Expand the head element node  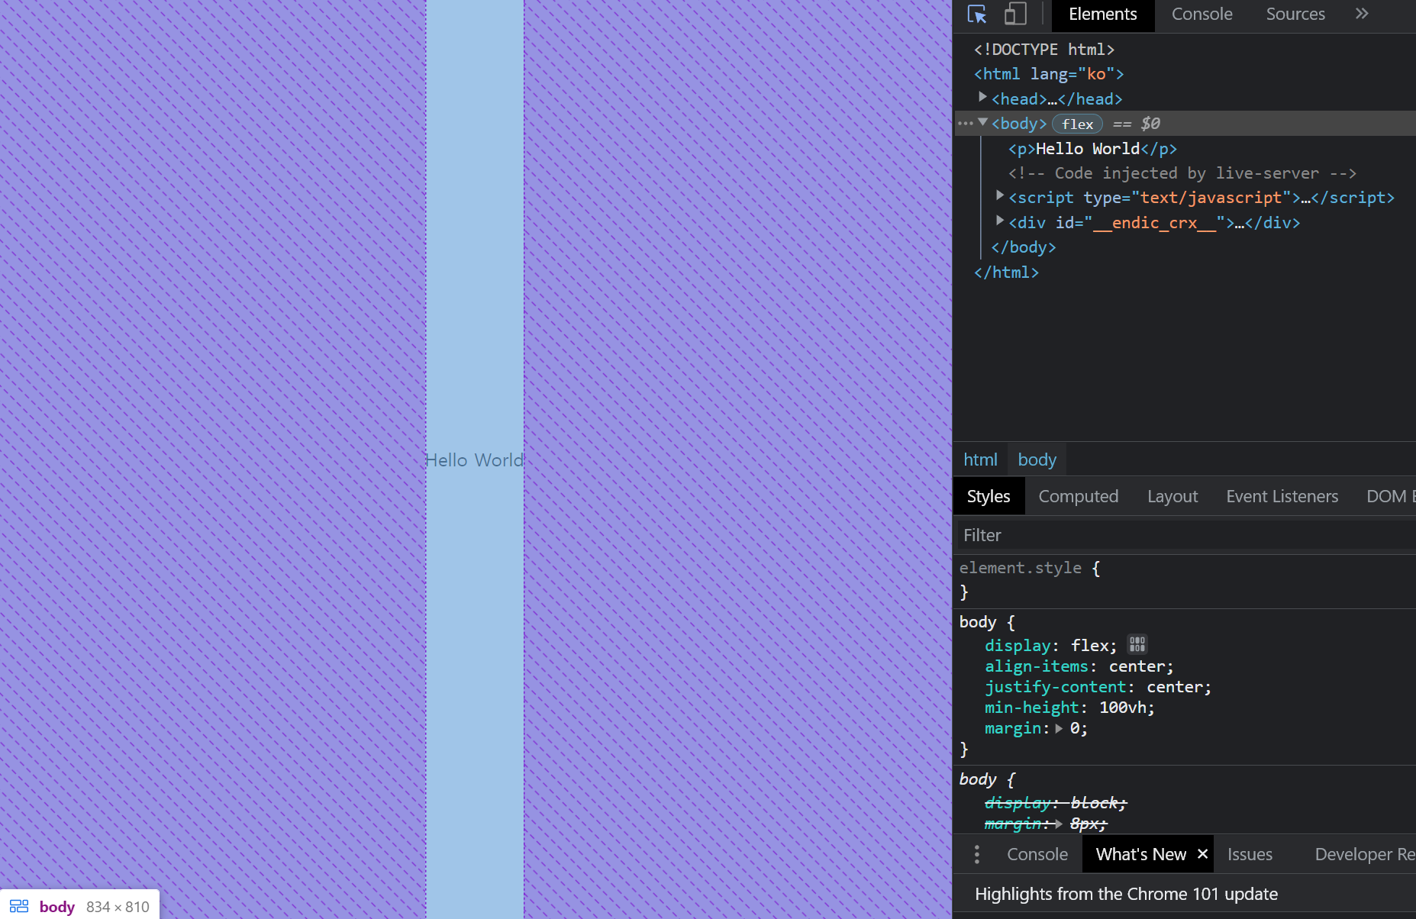982,97
